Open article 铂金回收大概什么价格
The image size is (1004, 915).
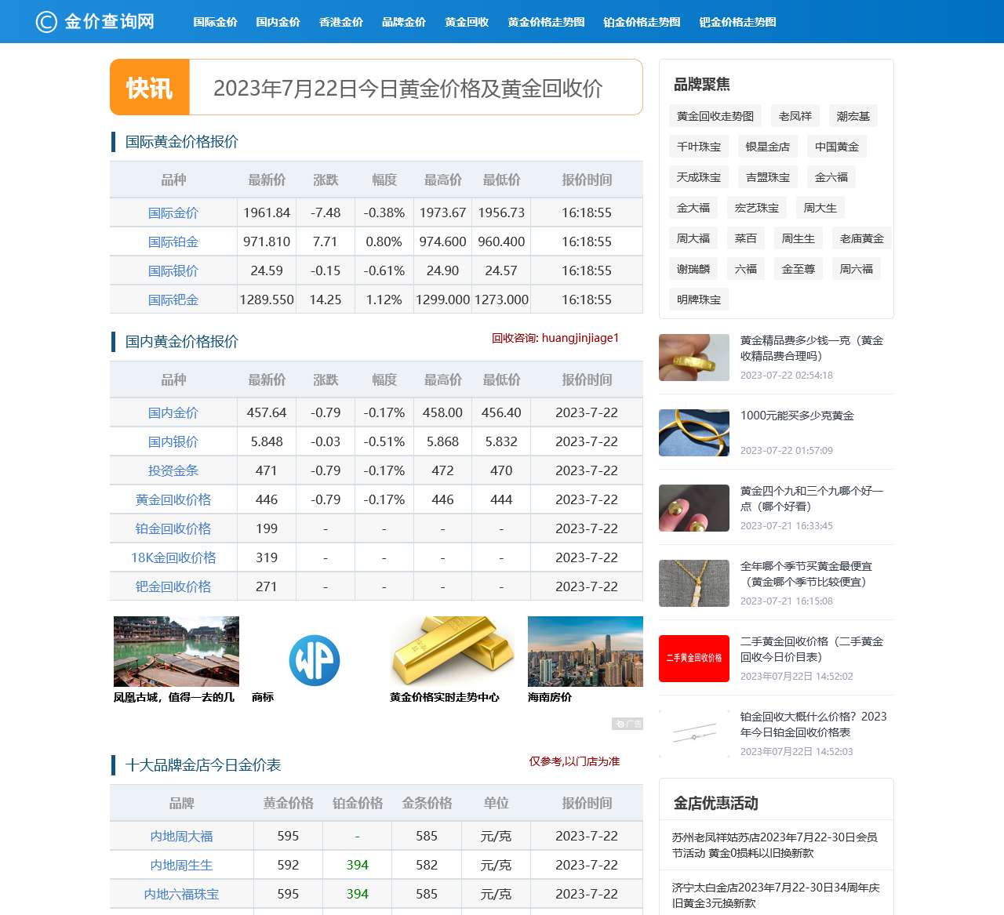tap(813, 724)
